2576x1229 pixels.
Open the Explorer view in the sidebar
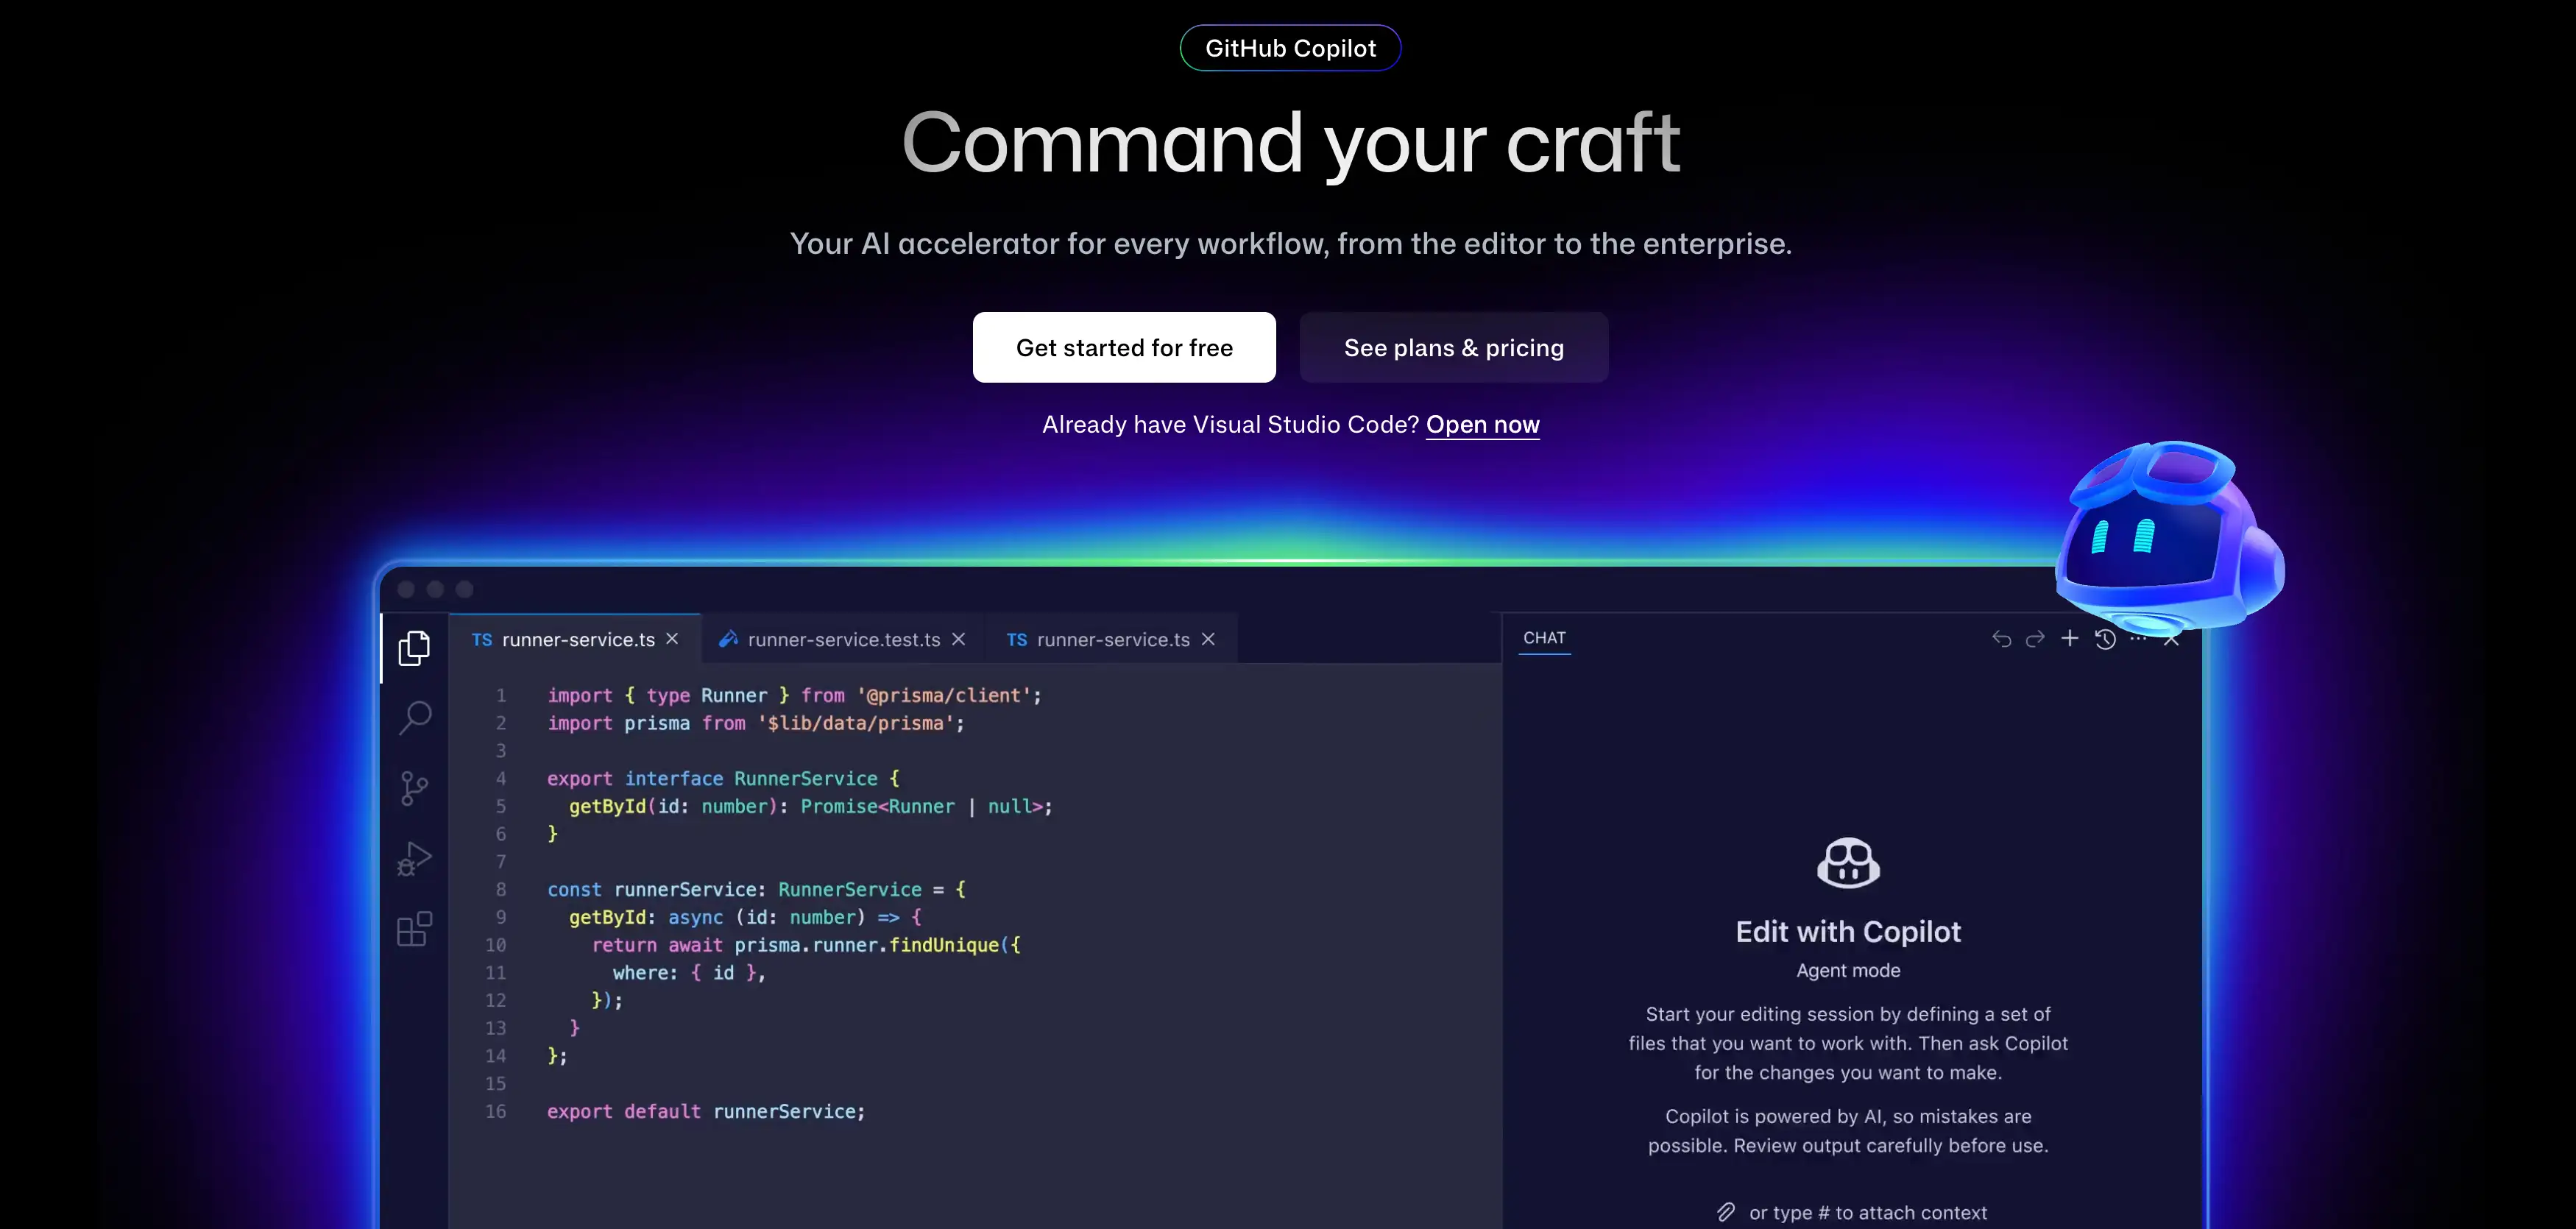414,648
